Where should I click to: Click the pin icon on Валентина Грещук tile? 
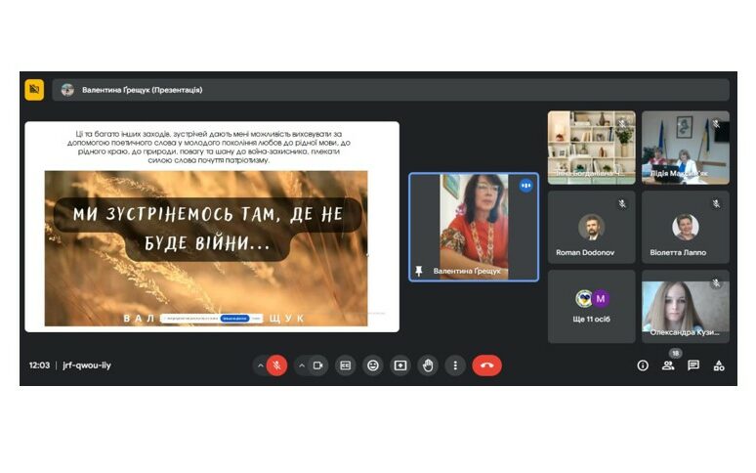(420, 271)
